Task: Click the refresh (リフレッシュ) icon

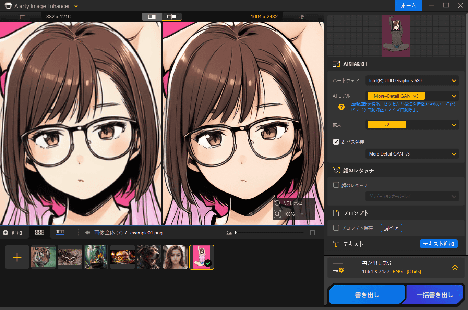Action: 277,203
